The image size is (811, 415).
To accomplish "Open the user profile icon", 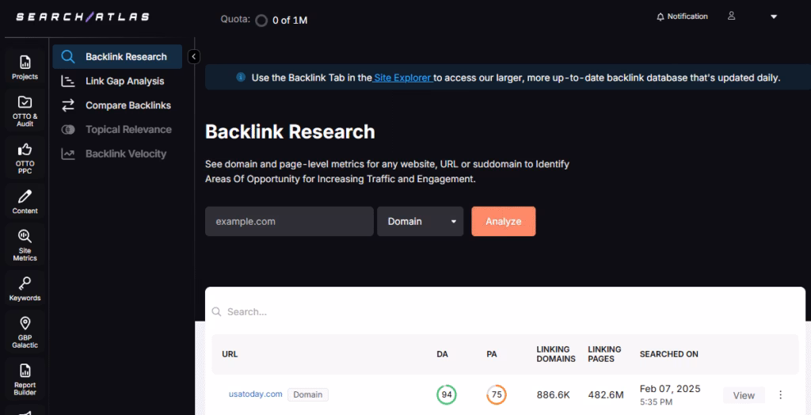I will (732, 17).
